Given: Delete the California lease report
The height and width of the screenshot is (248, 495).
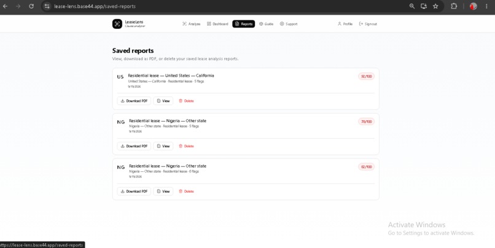Looking at the screenshot, I should [186, 101].
